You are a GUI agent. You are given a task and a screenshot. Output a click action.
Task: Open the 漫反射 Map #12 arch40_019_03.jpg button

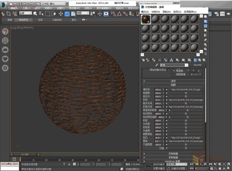click(x=186, y=90)
